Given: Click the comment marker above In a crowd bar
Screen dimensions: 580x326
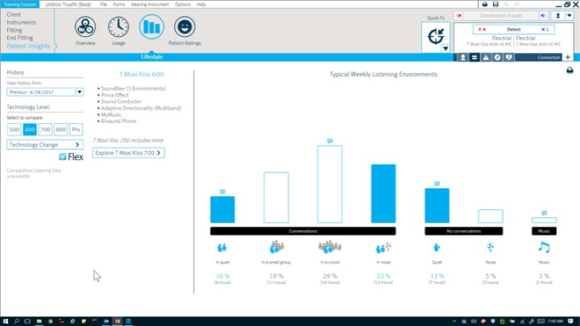Looking at the screenshot, I should point(330,141).
